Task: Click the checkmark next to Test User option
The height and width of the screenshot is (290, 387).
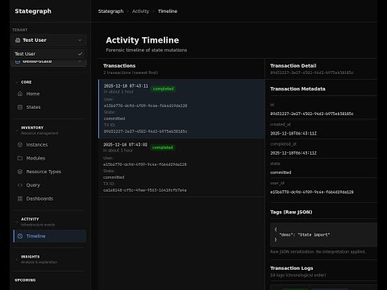Action: pos(80,54)
